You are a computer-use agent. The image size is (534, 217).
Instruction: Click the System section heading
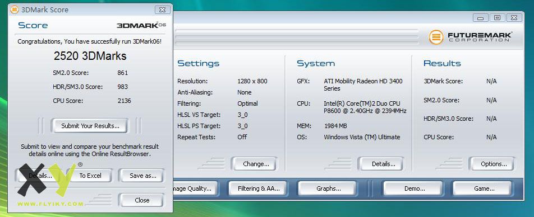pyautogui.click(x=316, y=64)
